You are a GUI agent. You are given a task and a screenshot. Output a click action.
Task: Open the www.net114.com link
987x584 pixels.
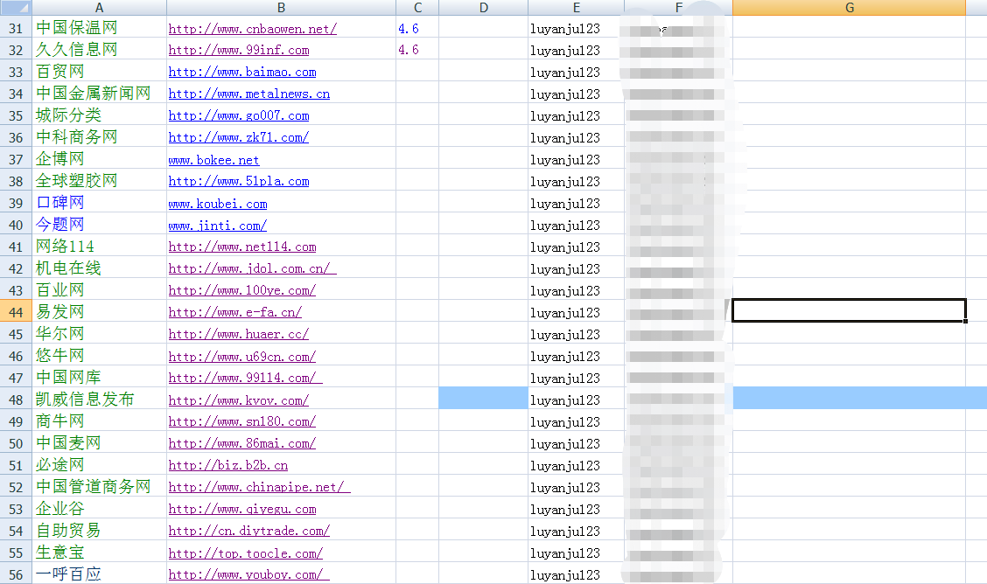pyautogui.click(x=241, y=247)
